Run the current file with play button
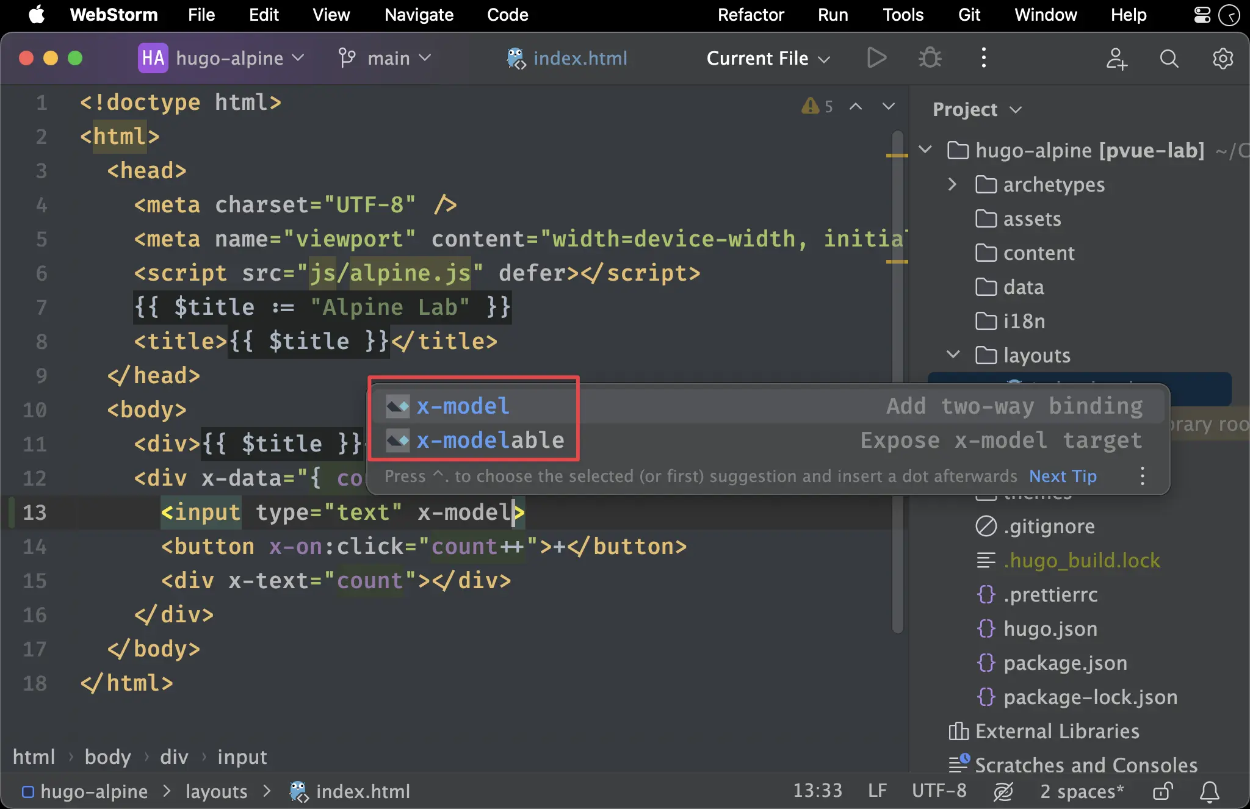 (876, 58)
